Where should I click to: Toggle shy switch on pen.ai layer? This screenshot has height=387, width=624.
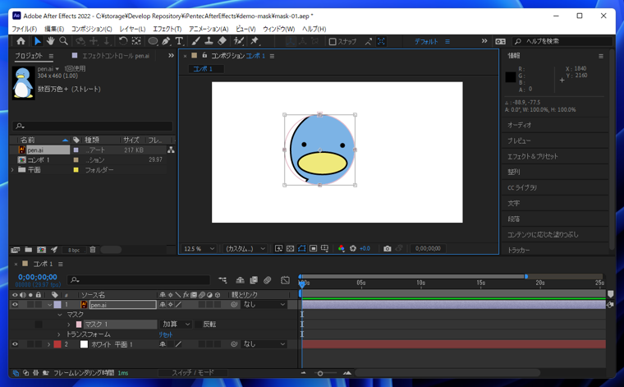[163, 305]
